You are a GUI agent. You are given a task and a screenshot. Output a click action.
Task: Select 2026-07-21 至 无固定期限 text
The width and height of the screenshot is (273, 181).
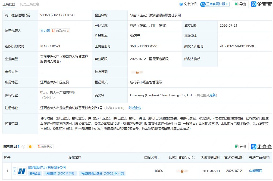(x=149, y=59)
